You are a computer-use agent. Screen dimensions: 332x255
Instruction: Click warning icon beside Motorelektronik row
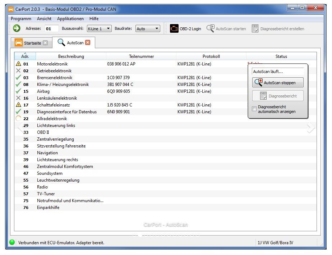point(18,64)
